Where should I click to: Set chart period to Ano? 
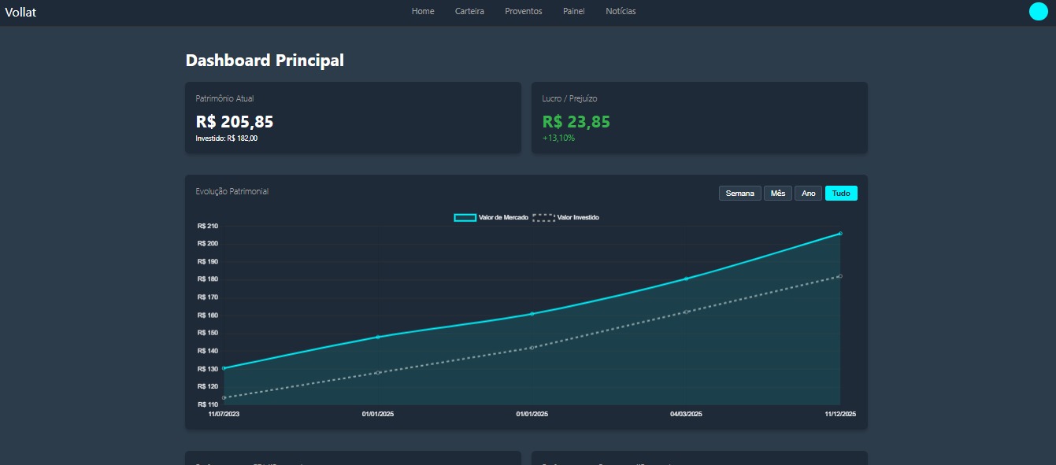809,194
